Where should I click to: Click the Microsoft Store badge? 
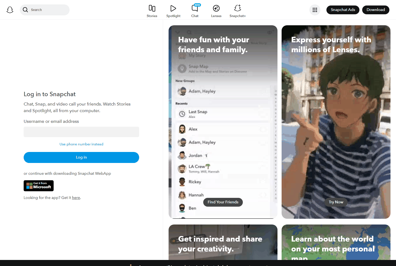coord(38,186)
